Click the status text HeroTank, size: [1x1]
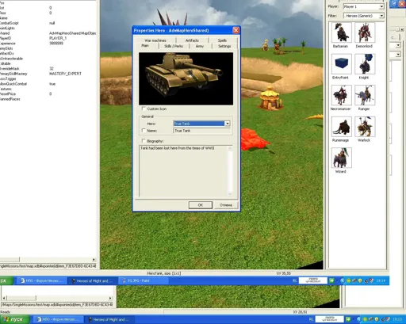Screen dimensions: 406x324 [x=164, y=273]
